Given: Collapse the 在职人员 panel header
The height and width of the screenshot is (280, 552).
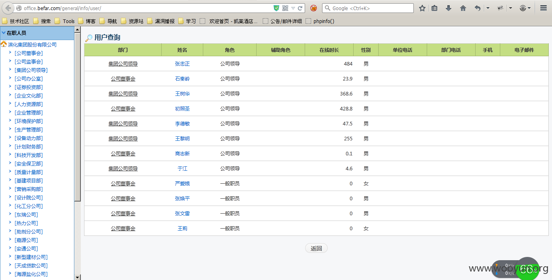Looking at the screenshot, I should point(37,33).
